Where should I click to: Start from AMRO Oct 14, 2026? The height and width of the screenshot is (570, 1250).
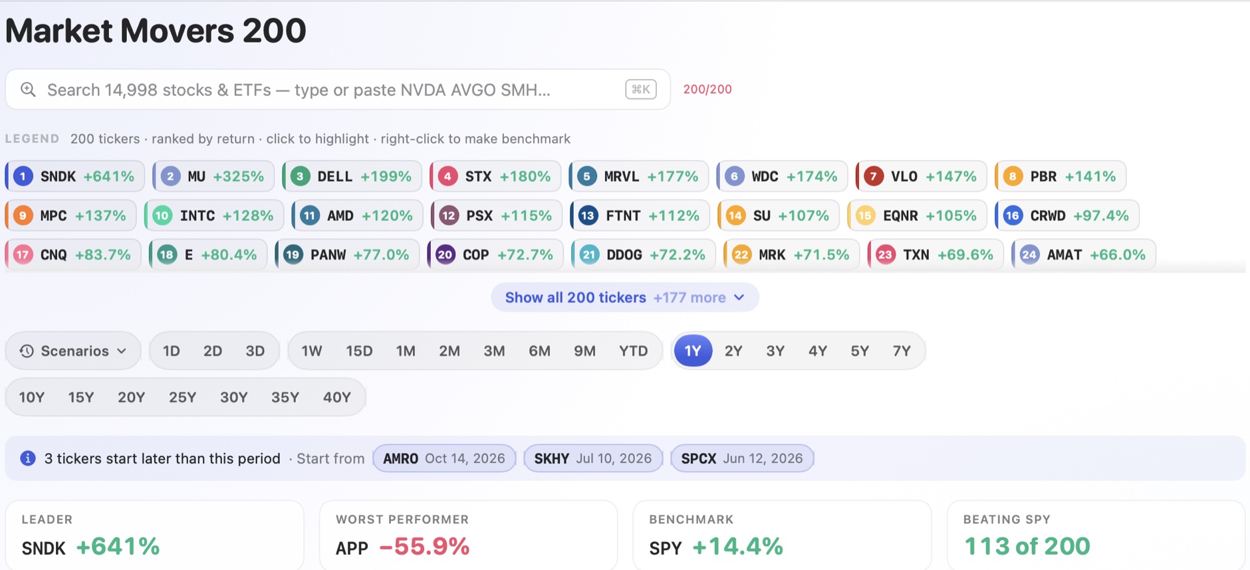click(x=444, y=458)
